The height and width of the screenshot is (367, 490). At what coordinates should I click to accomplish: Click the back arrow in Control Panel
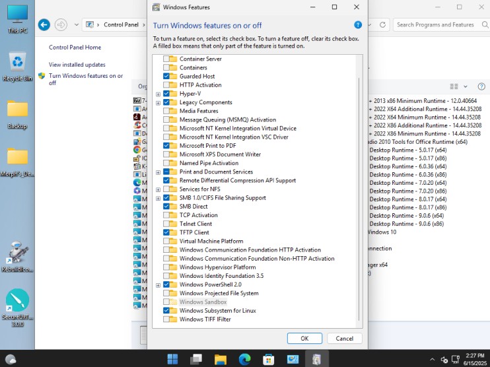click(x=44, y=24)
